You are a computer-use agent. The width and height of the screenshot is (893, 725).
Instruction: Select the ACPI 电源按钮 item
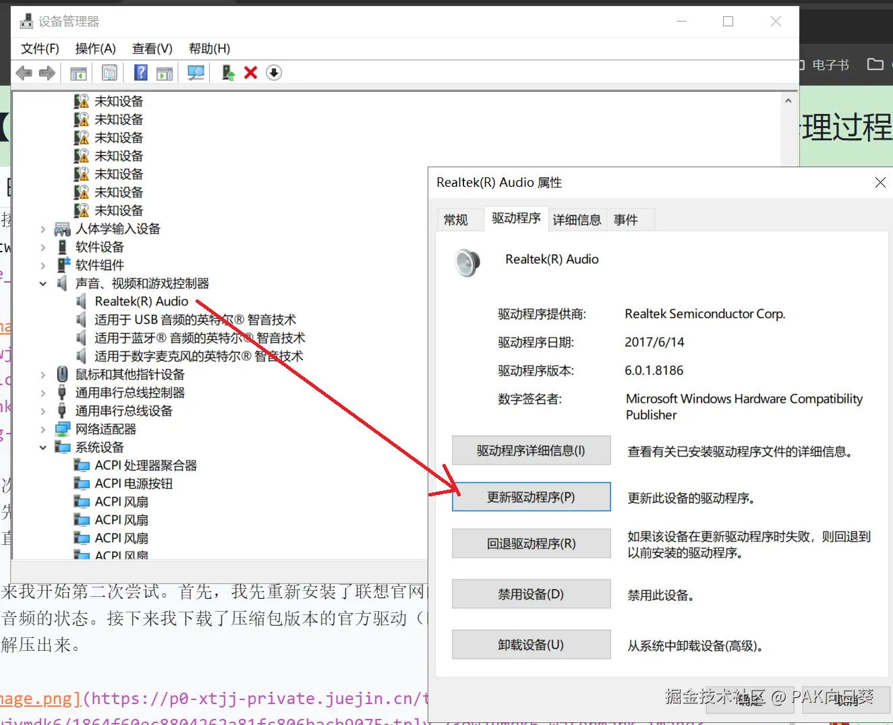(134, 484)
